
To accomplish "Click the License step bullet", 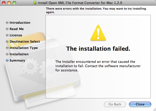I will pyautogui.click(x=7, y=35).
